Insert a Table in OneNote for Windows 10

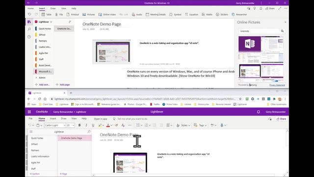pyautogui.click(x=46, y=14)
